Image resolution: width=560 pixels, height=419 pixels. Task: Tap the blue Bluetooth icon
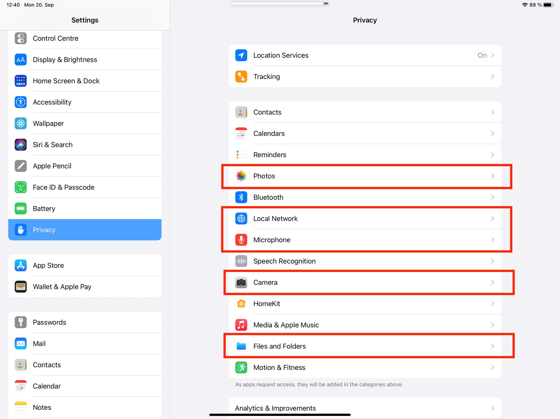point(241,197)
